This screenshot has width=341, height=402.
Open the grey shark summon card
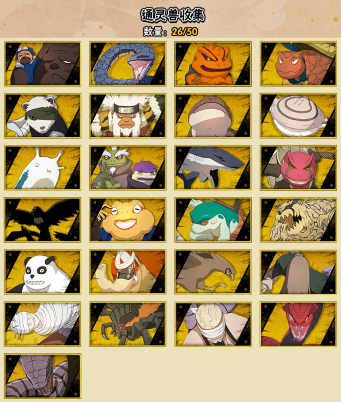(x=213, y=168)
